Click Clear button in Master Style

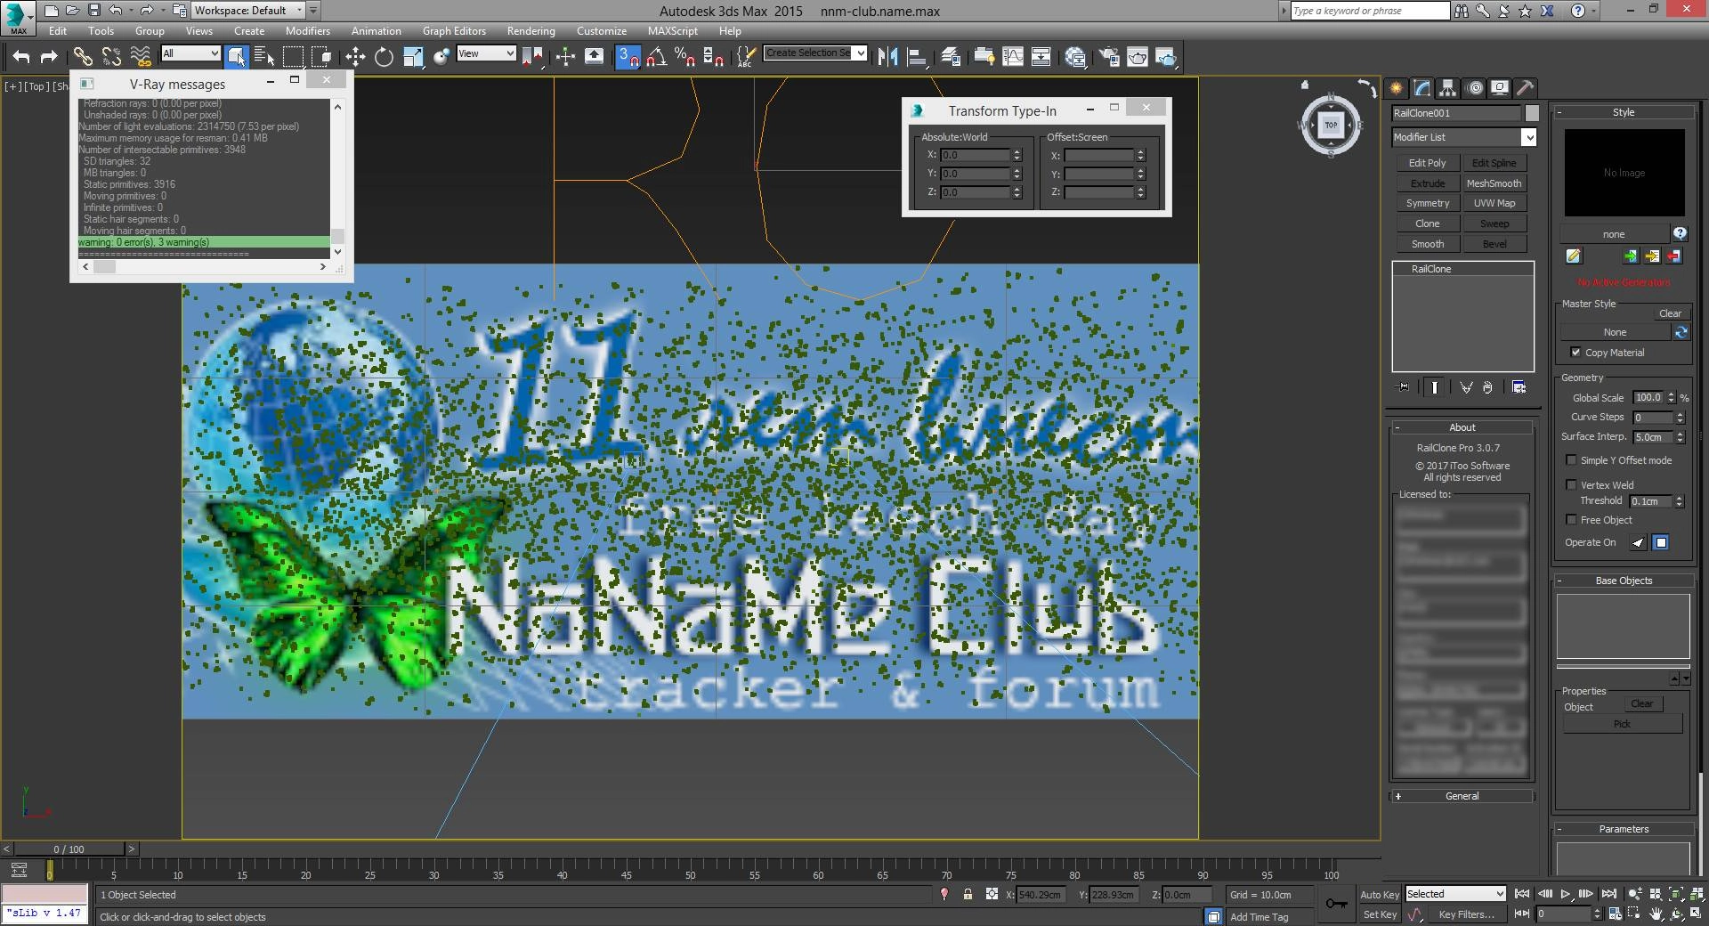click(1670, 313)
